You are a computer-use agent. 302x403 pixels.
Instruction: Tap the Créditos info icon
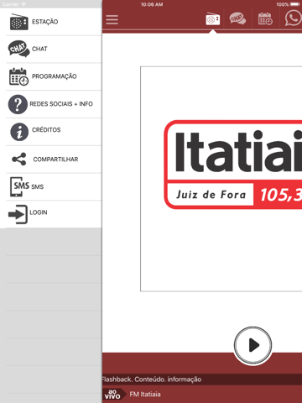coord(19,132)
